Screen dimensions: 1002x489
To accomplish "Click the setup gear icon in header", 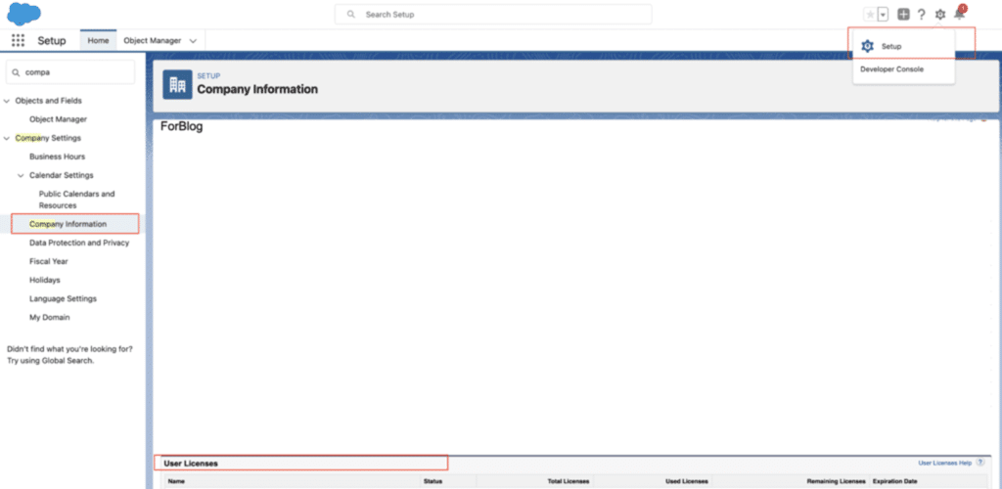I will (x=940, y=15).
